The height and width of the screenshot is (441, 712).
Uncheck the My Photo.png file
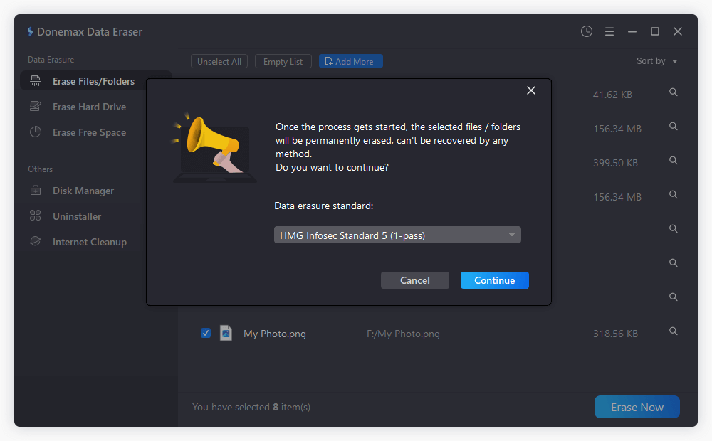(206, 333)
